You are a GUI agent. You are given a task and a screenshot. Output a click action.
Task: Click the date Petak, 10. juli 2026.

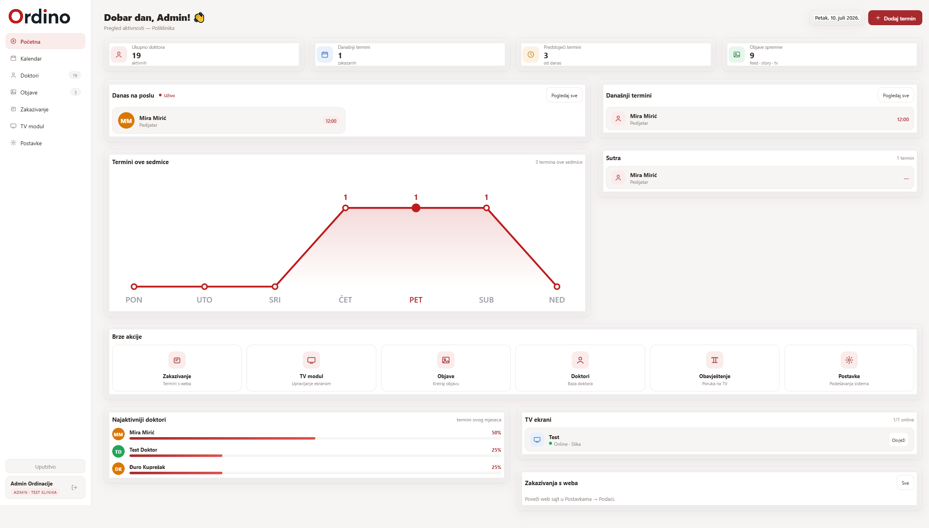(x=837, y=18)
